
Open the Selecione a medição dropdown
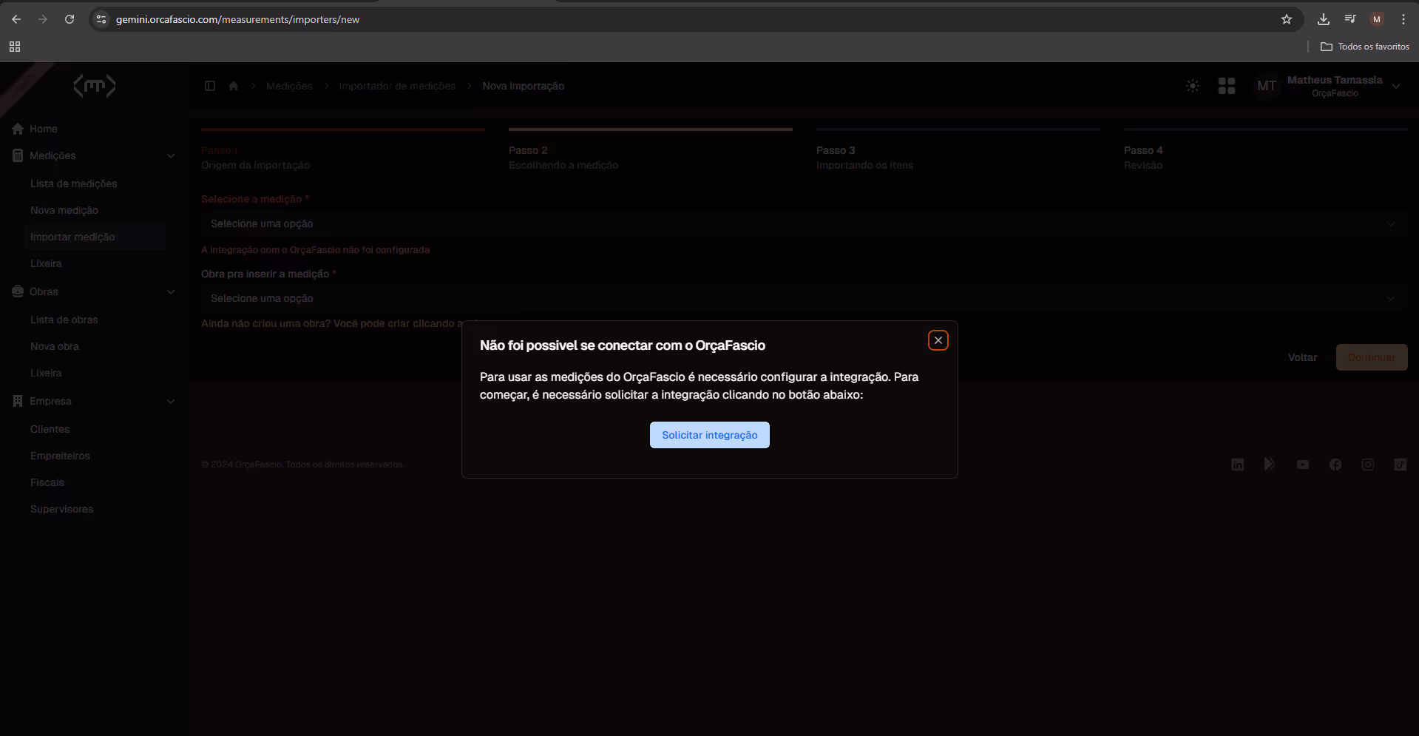click(804, 223)
